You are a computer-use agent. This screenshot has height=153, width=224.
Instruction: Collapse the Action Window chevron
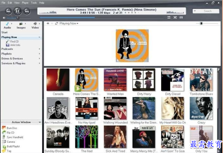click(x=40, y=122)
